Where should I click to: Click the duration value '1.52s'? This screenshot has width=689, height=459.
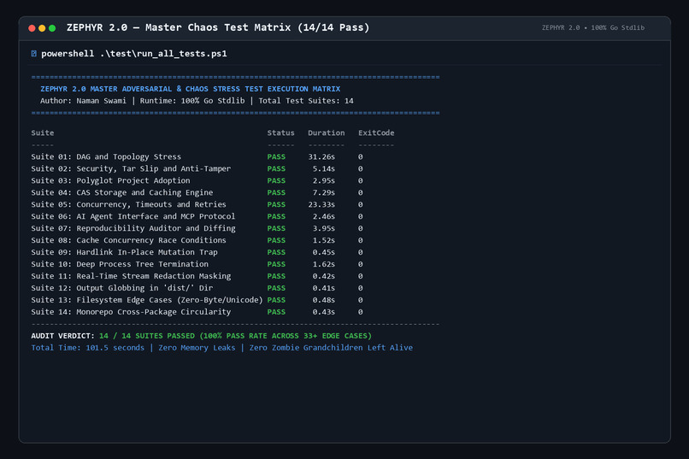324,240
